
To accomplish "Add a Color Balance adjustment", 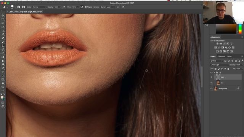I will 219,48.
